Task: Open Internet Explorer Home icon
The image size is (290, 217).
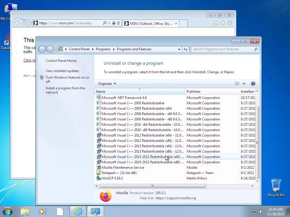Action: pos(216,23)
